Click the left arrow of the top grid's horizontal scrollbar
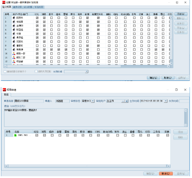Viewport: 192px width, 178px height. pyautogui.click(x=5, y=66)
